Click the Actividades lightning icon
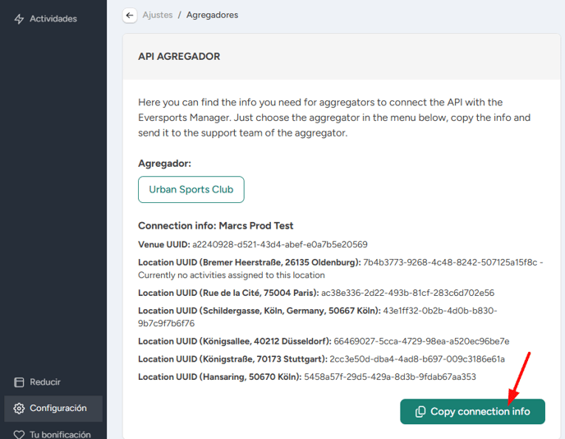Image resolution: width=565 pixels, height=439 pixels. tap(19, 19)
